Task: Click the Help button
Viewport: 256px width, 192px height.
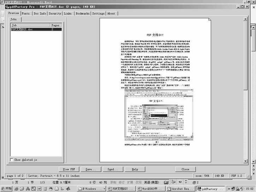Action: coord(135,169)
